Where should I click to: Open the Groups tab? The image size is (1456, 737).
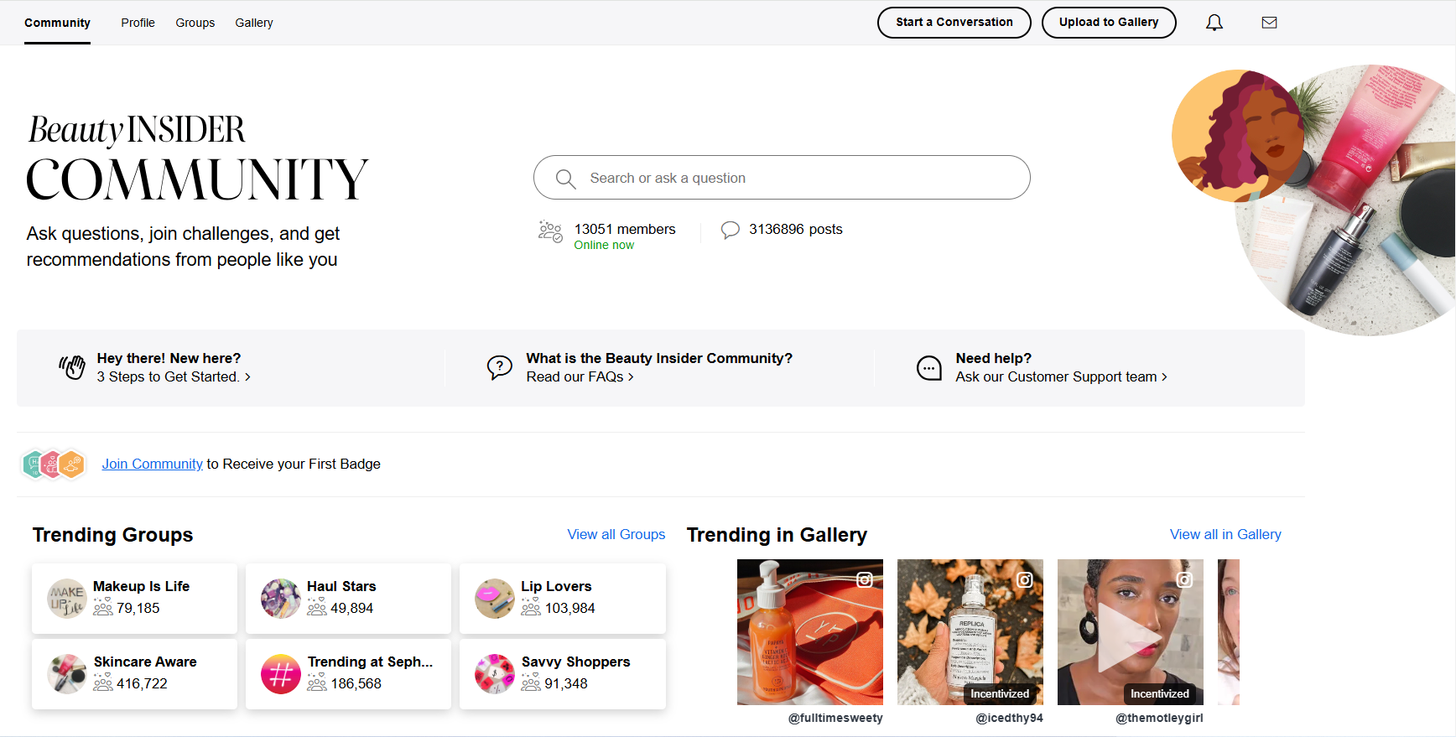tap(195, 23)
